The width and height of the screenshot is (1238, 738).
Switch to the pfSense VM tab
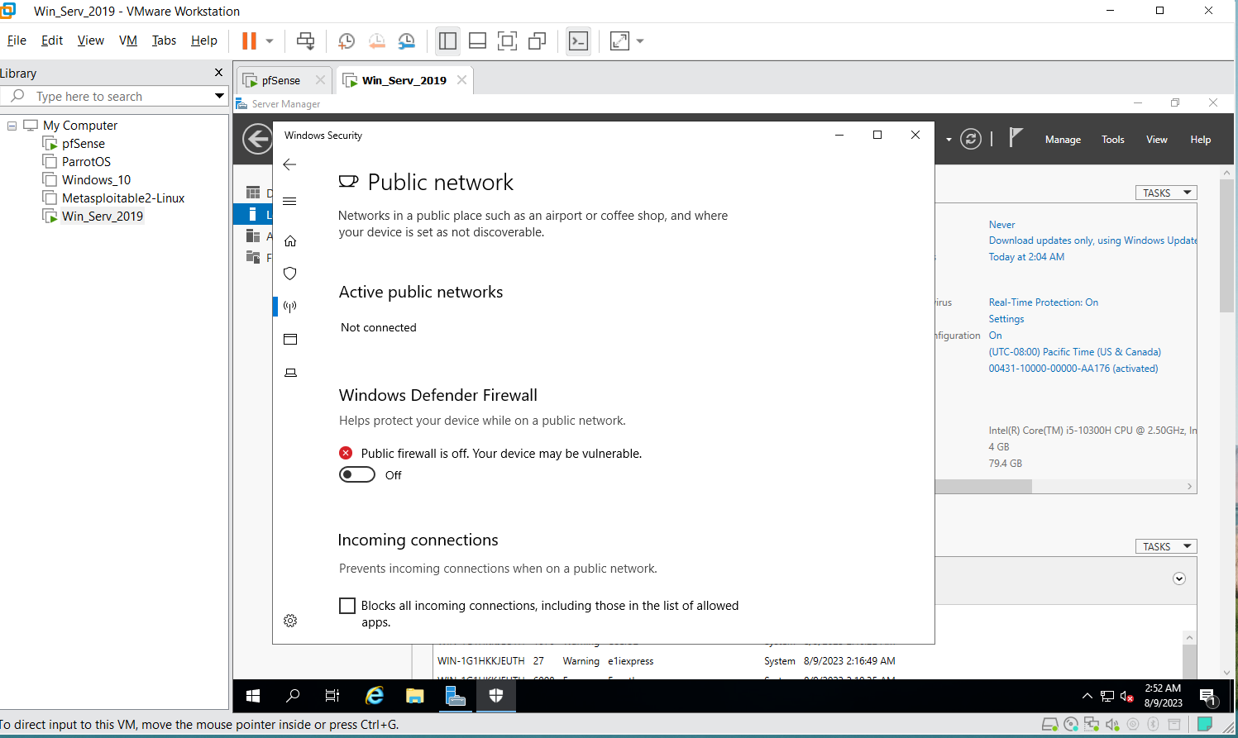pyautogui.click(x=280, y=80)
